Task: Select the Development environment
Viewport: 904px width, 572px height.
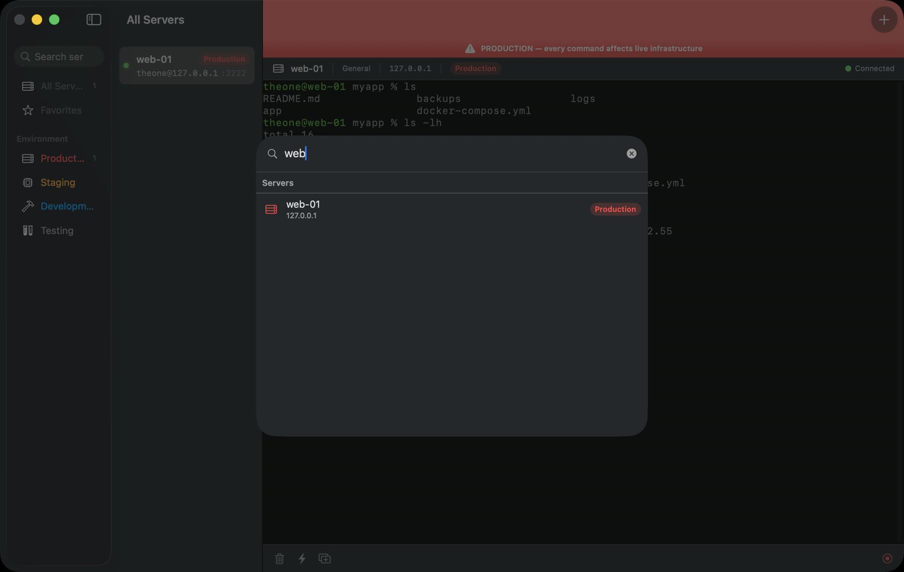Action: pyautogui.click(x=59, y=206)
